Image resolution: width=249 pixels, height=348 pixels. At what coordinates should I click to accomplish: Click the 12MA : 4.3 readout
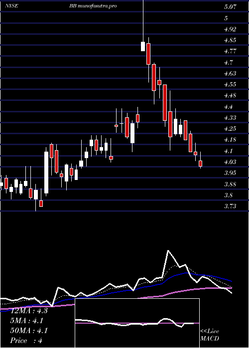29,311
